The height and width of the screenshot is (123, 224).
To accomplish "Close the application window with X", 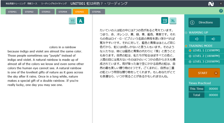I will tap(221, 3).
